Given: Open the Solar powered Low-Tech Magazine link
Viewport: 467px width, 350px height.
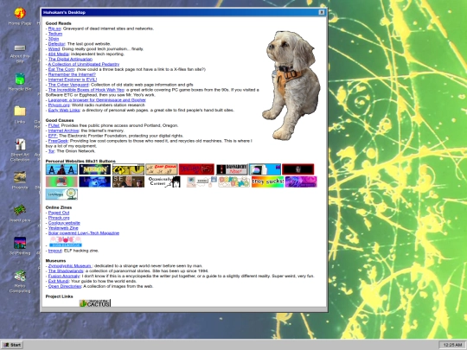Looking at the screenshot, I should point(84,233).
